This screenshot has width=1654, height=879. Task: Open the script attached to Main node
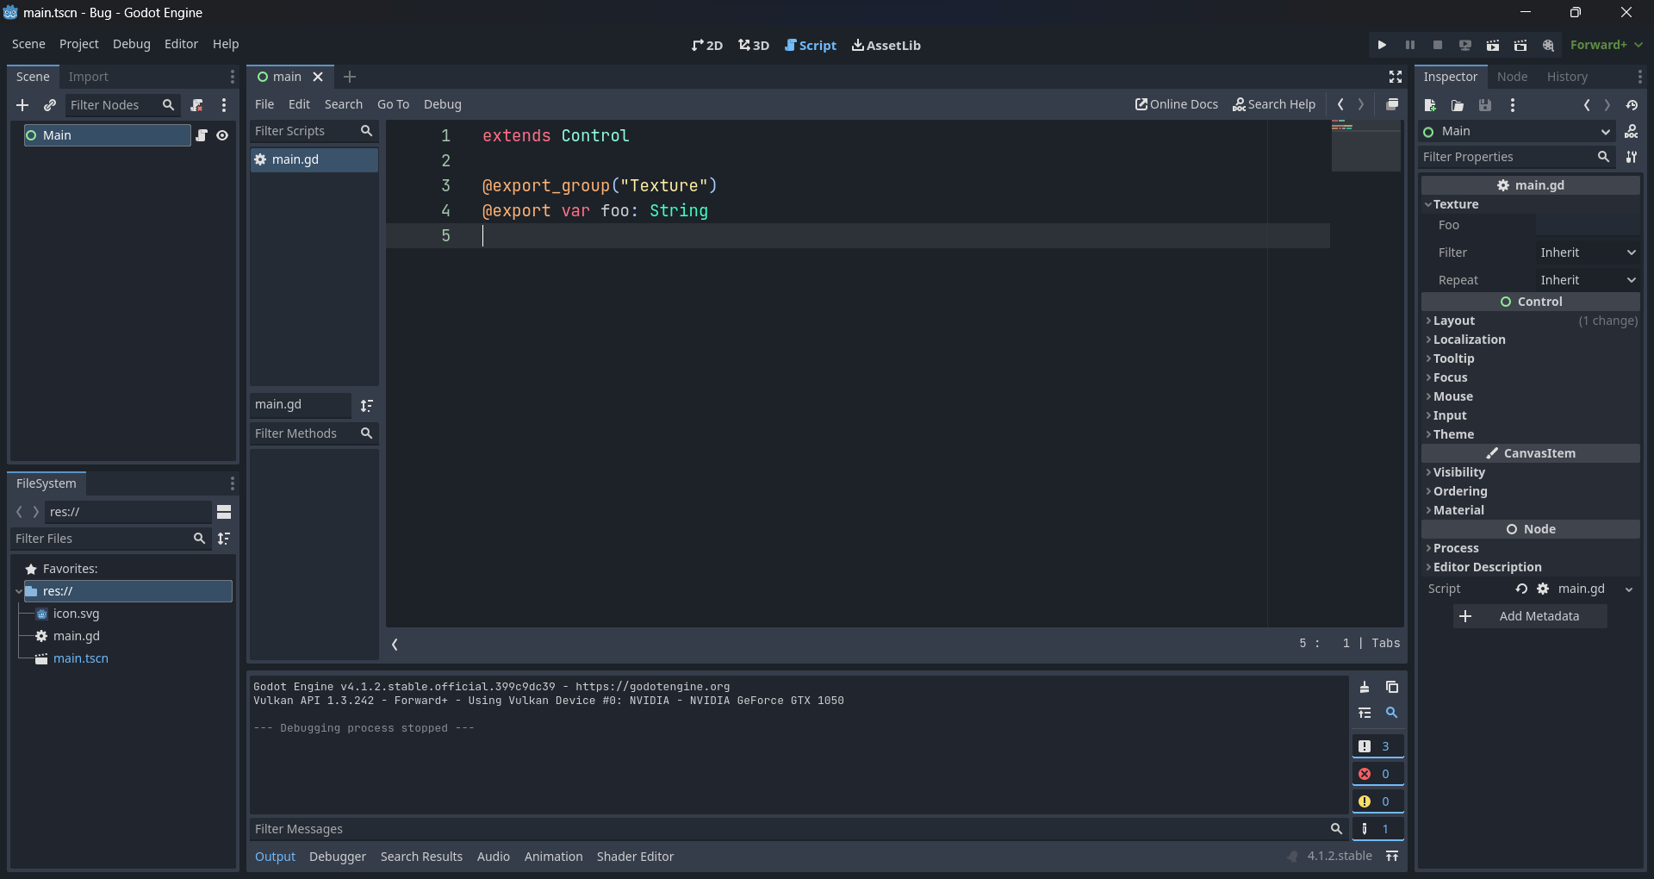click(202, 135)
